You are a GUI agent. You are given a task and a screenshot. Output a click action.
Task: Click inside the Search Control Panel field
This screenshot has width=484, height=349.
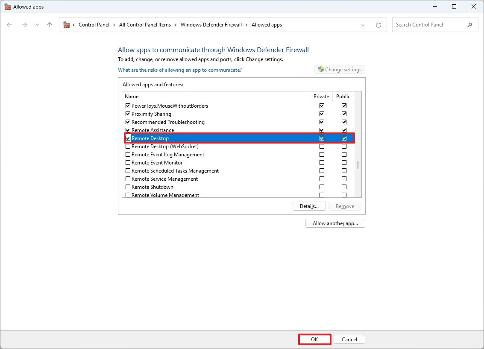(427, 25)
